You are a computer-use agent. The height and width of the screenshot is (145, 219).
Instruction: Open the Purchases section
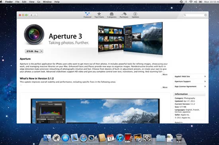[124, 15]
